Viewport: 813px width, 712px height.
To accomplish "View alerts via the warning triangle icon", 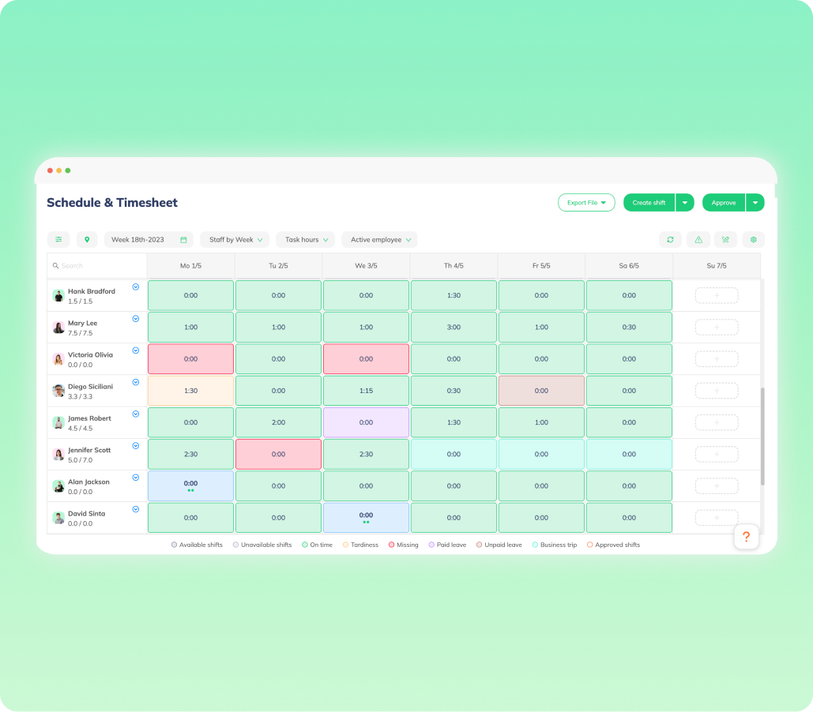I will click(698, 239).
